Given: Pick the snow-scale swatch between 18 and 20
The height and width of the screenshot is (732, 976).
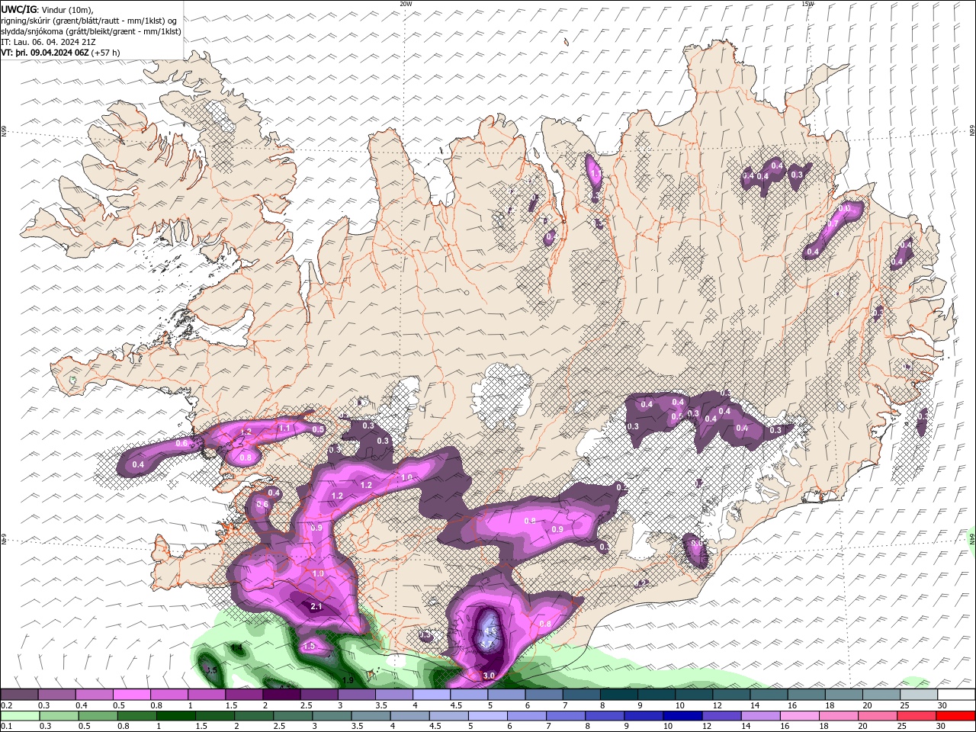Looking at the screenshot, I should point(843,695).
